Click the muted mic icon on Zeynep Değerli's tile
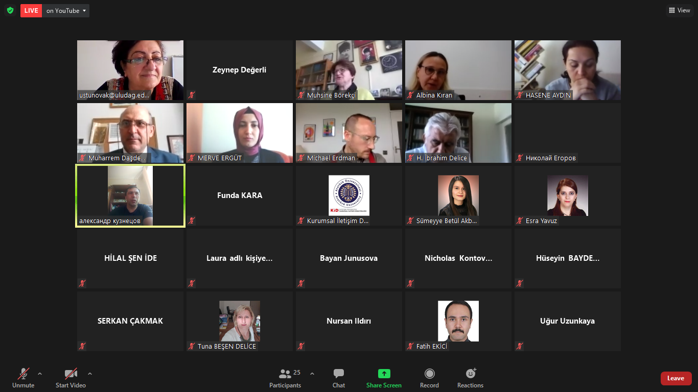 (x=192, y=95)
